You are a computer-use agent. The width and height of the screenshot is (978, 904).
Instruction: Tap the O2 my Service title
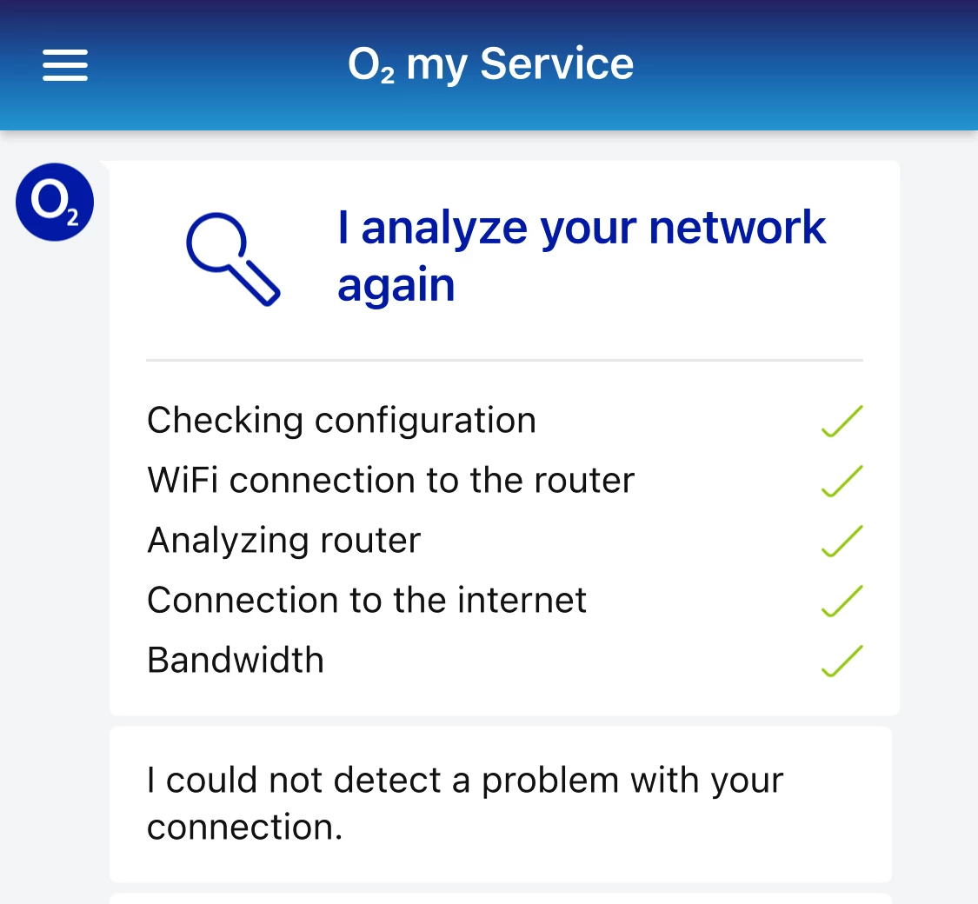(x=490, y=65)
